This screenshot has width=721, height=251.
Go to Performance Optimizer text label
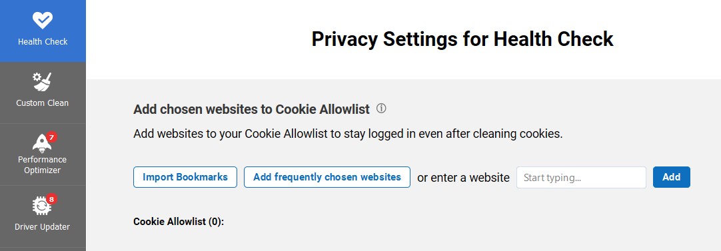(42, 165)
